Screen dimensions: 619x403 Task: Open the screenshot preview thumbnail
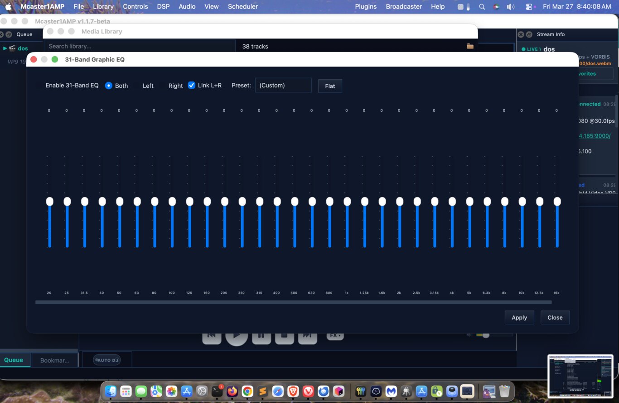[x=580, y=376]
